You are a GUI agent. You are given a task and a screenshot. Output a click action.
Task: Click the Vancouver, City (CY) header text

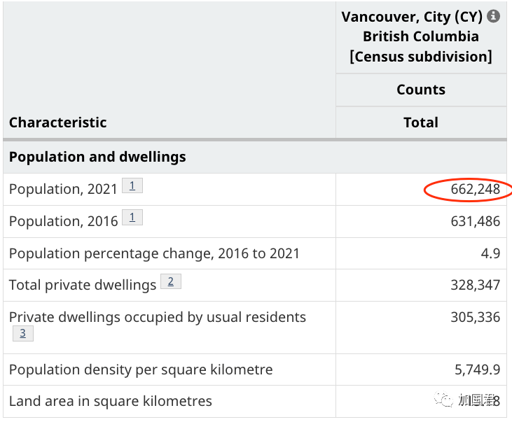pyautogui.click(x=412, y=17)
